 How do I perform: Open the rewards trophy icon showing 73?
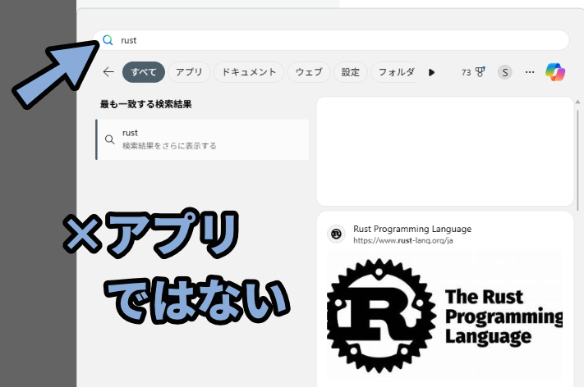coord(473,72)
